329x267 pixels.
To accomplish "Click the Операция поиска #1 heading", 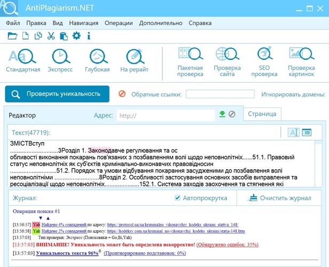I will [36, 211].
